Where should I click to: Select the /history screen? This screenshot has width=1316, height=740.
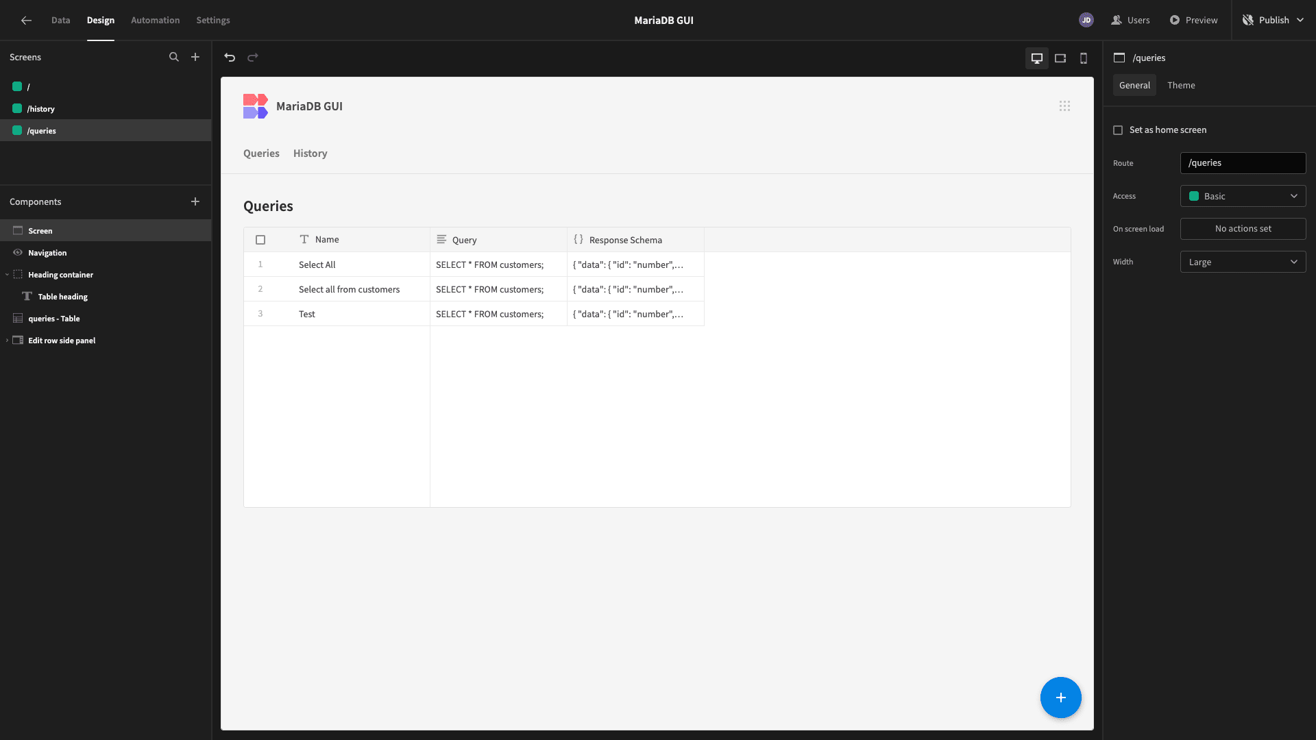tap(106, 109)
